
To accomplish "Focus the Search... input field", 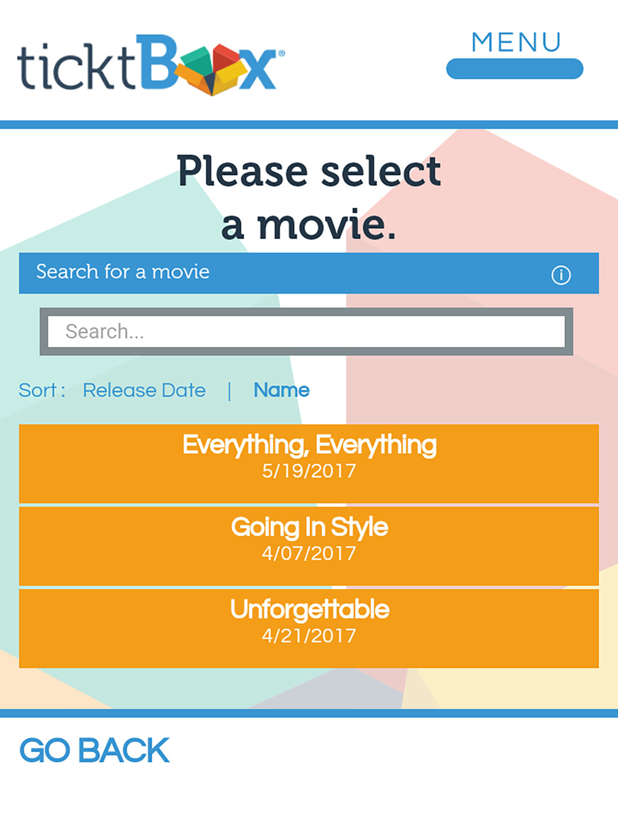I will pyautogui.click(x=306, y=331).
